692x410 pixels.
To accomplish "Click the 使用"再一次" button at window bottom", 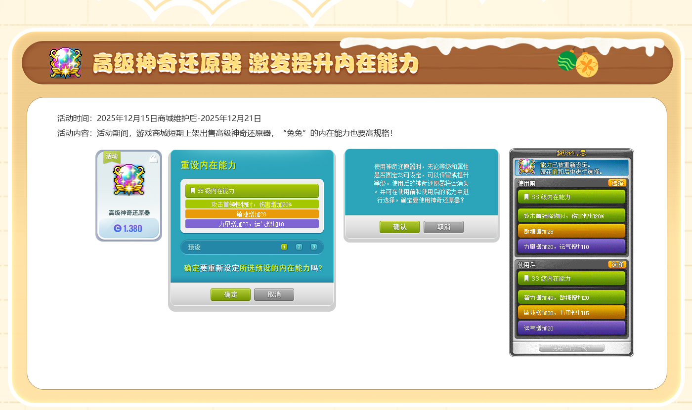I will (x=571, y=348).
